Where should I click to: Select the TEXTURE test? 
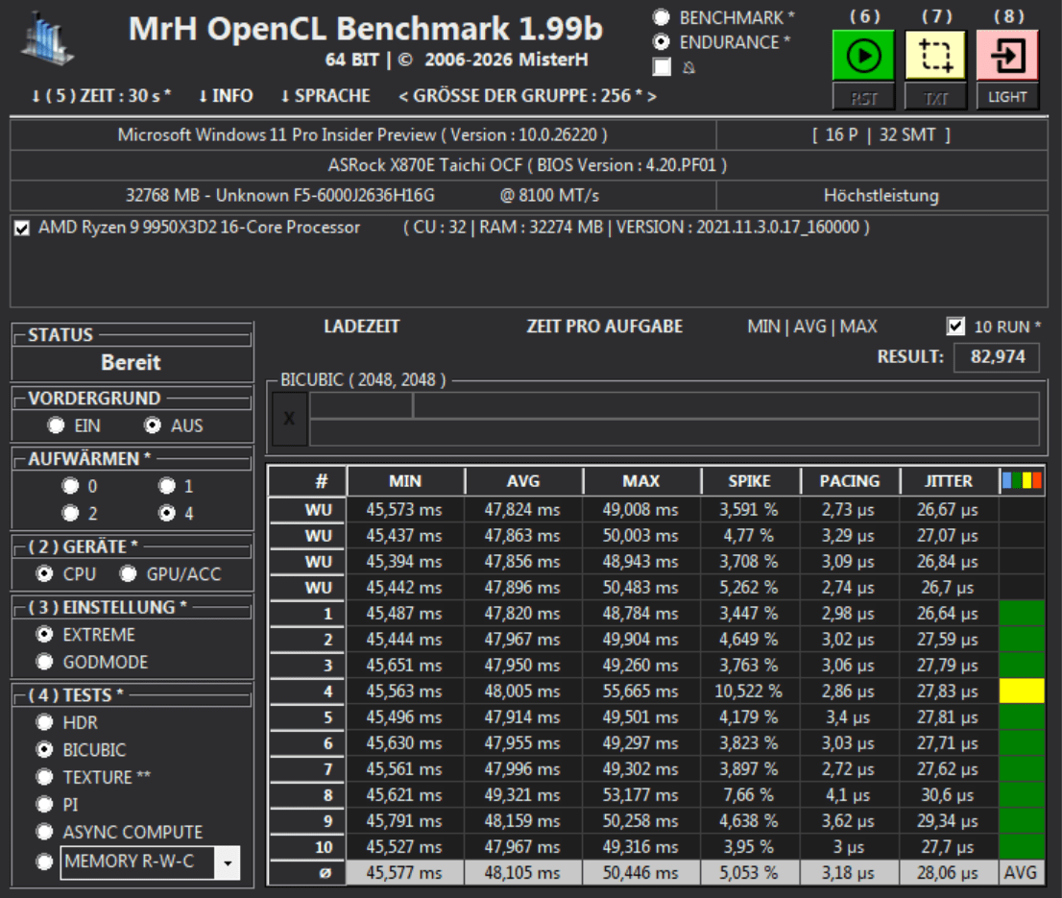[45, 777]
